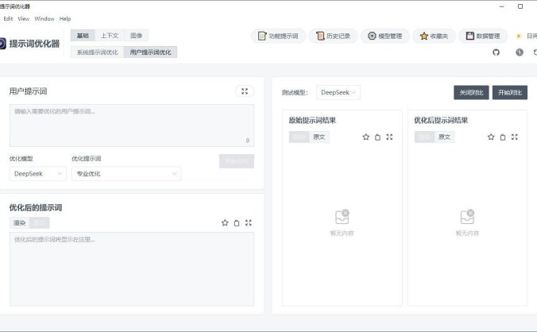Click the optimized prompt output text area
The height and width of the screenshot is (332, 537).
pyautogui.click(x=132, y=269)
